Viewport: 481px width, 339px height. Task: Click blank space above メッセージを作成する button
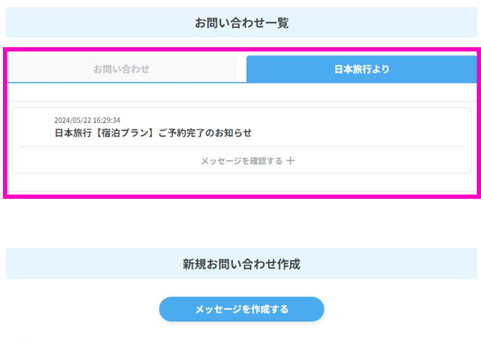pyautogui.click(x=242, y=288)
